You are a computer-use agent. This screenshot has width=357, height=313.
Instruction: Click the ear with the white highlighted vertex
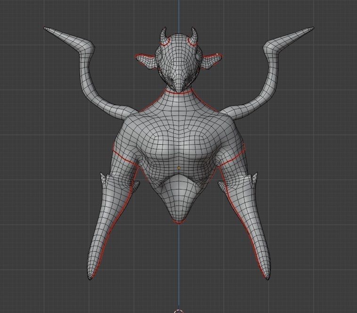(211, 61)
